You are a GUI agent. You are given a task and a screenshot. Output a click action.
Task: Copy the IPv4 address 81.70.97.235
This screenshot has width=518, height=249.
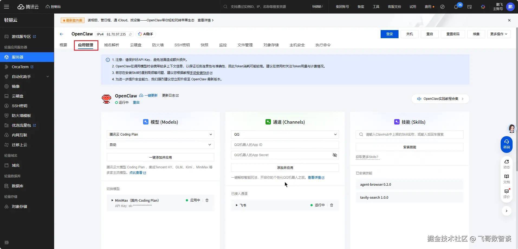pyautogui.click(x=131, y=34)
